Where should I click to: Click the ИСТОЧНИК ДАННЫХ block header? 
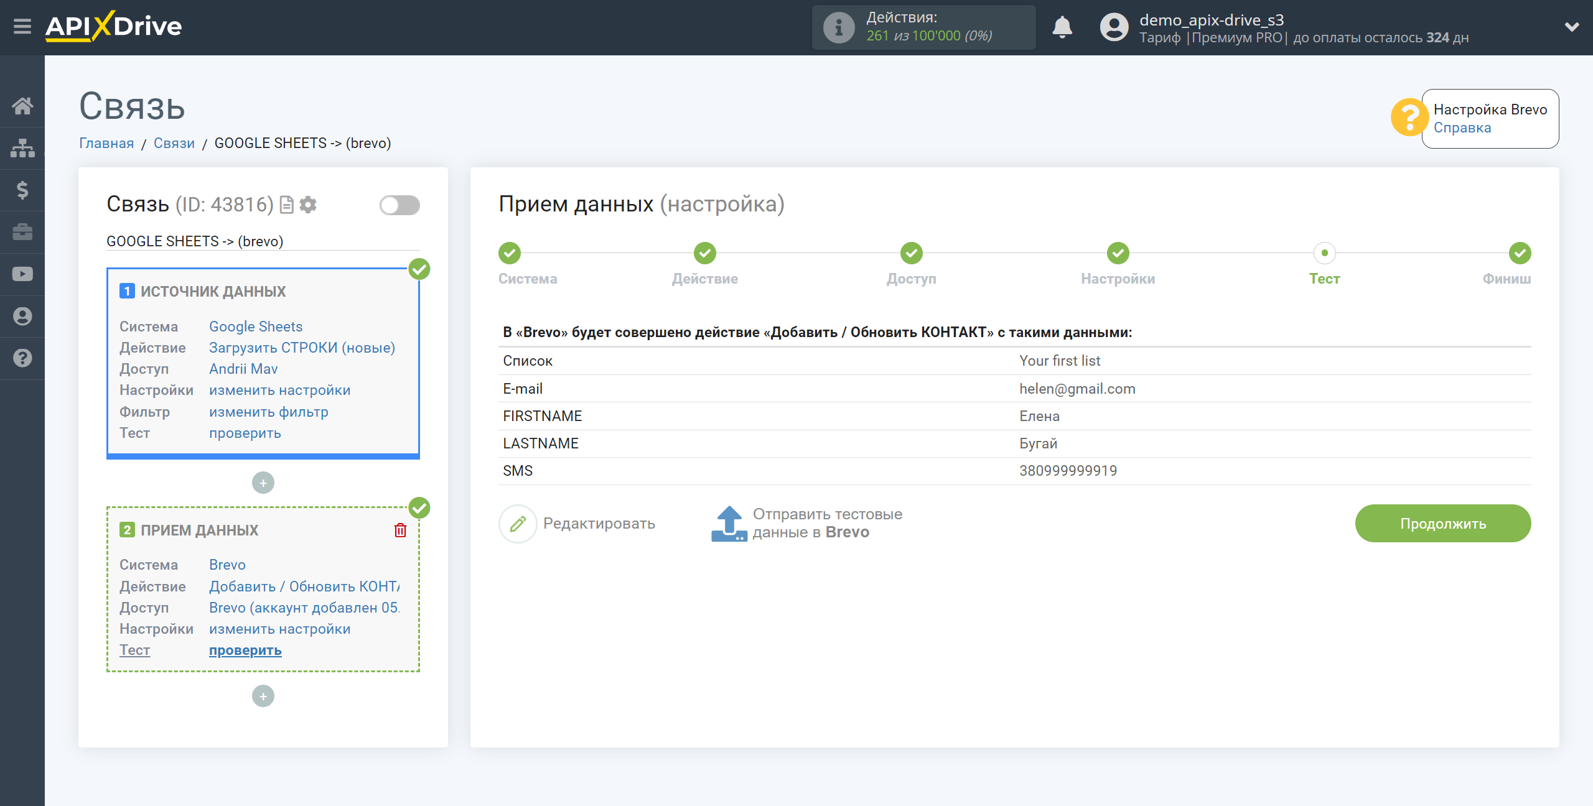pos(213,292)
